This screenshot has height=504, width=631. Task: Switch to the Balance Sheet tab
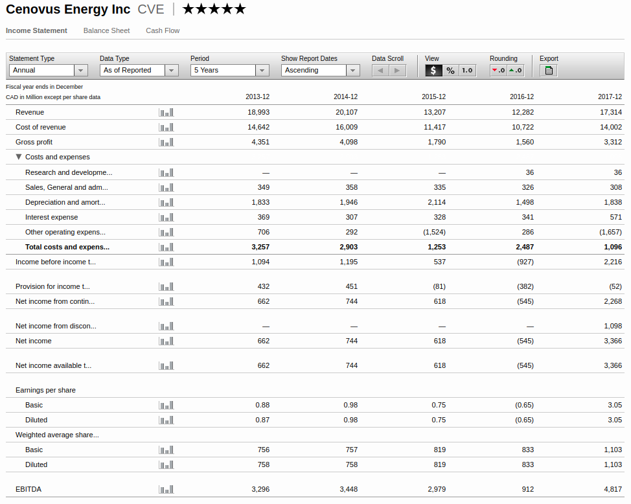(107, 30)
